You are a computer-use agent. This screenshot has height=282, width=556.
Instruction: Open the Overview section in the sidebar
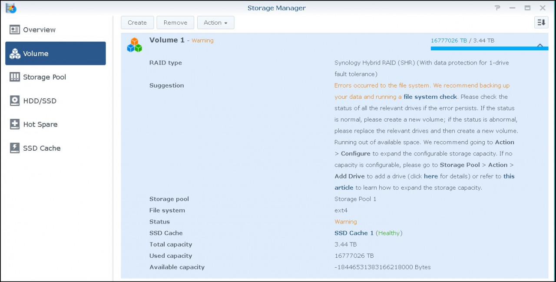[40, 29]
